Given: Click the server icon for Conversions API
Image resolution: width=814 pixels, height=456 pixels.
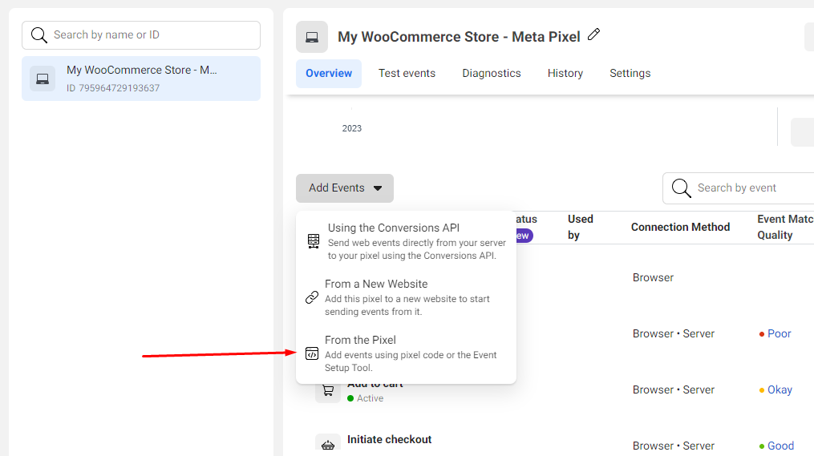Looking at the screenshot, I should [314, 241].
